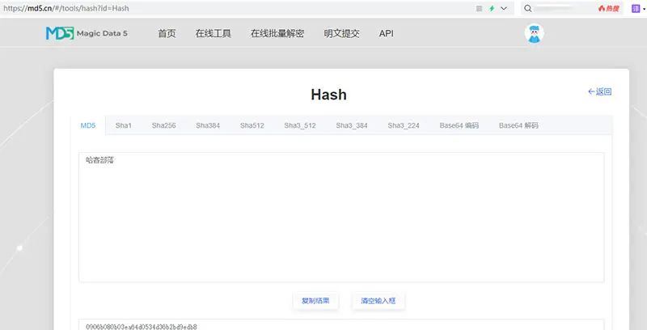Go to 首页 home page
The image size is (647, 330).
[x=167, y=33]
